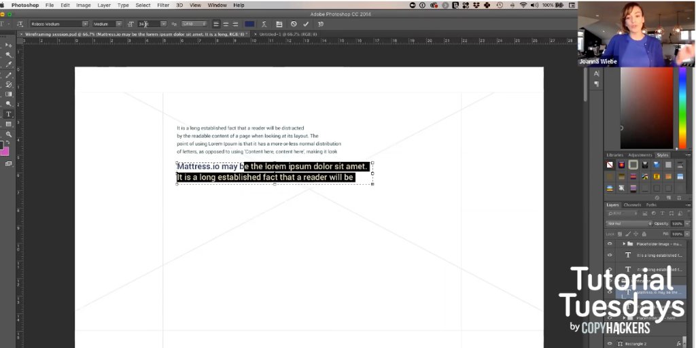
Task: Toggle lock image pixels brush icon
Action: (627, 234)
